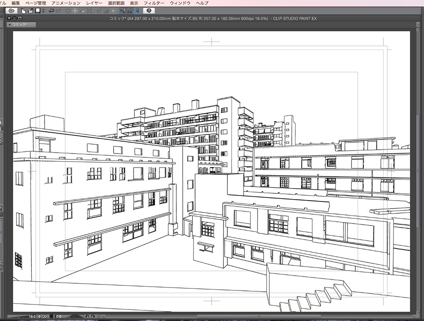Viewport: 424px width, 321px height.
Task: Click horizontal scrollbar left arrow
Action: coord(104,316)
